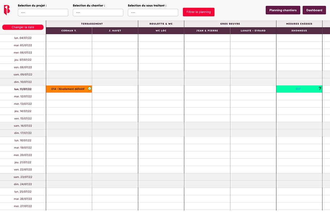Go to 'Planning chantiers' page
This screenshot has width=330, height=216.
click(x=282, y=10)
